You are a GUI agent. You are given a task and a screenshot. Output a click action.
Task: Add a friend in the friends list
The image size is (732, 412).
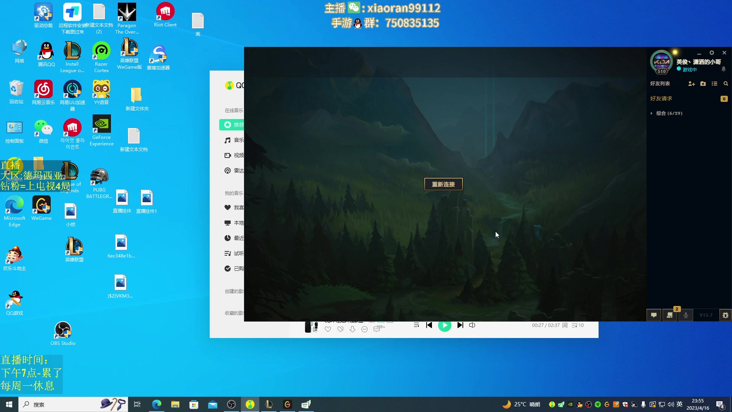(x=691, y=84)
